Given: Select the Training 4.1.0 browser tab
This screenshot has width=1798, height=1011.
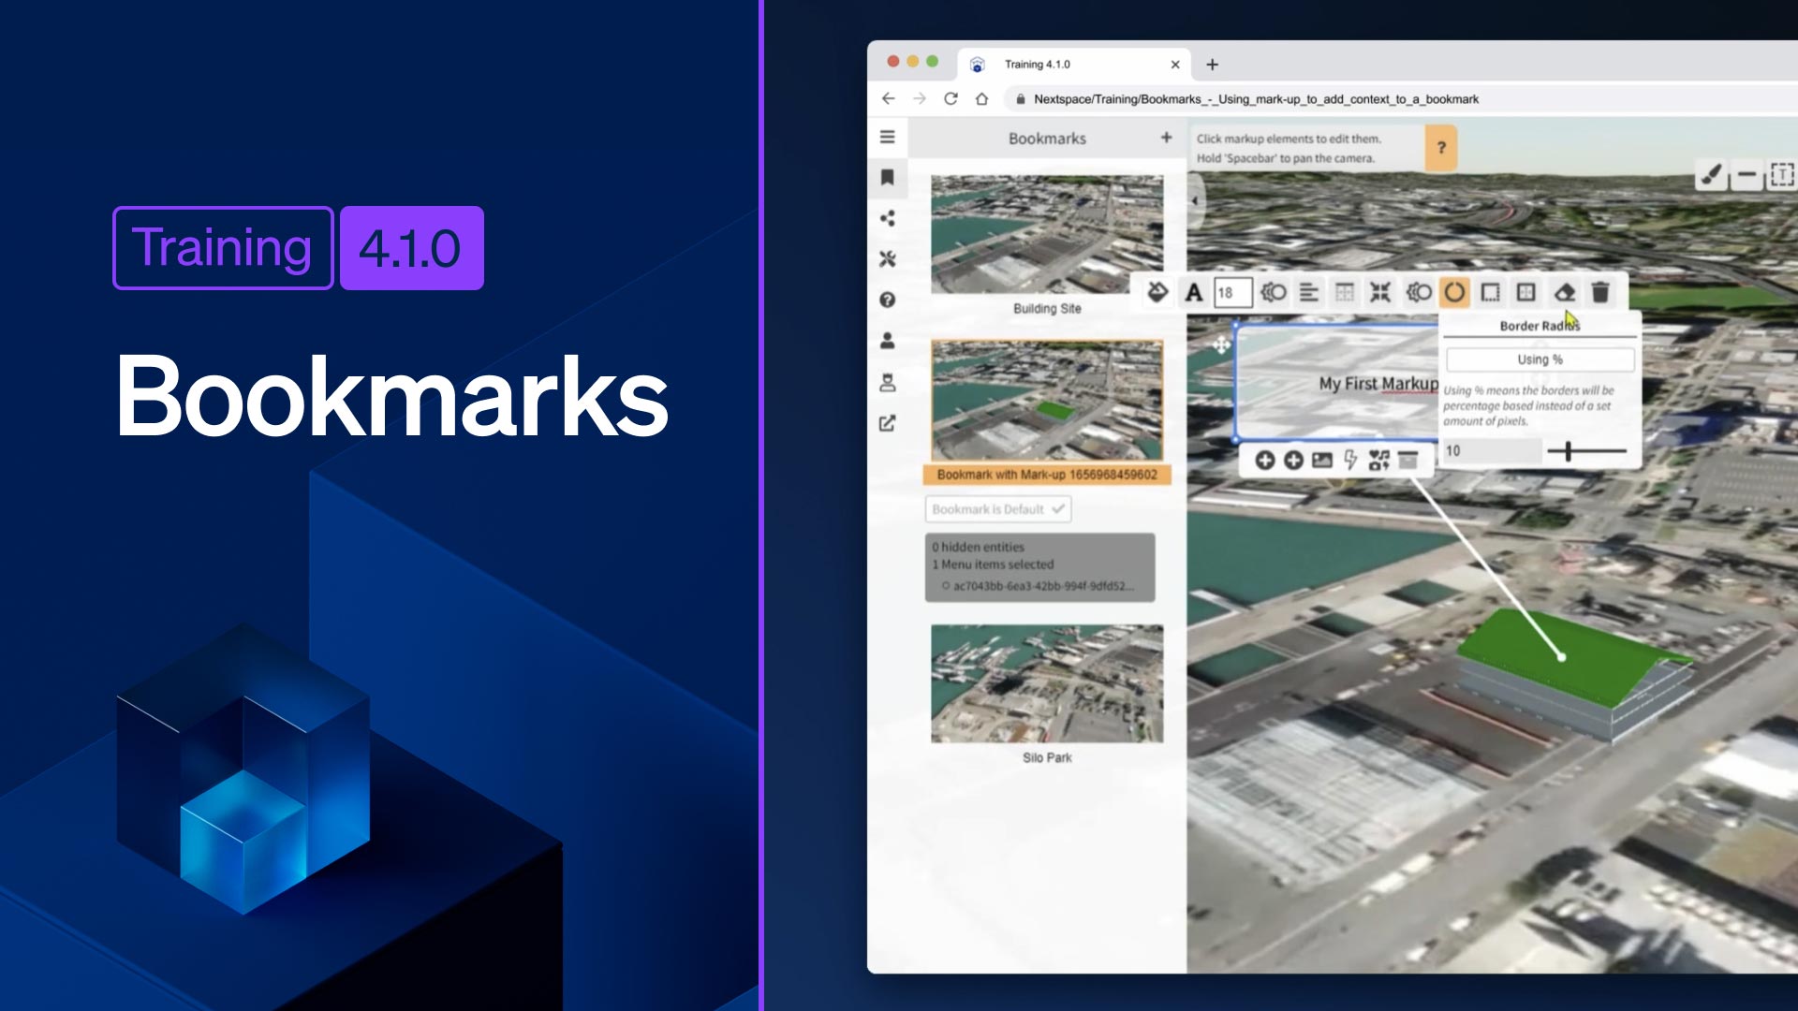Looking at the screenshot, I should click(1074, 65).
